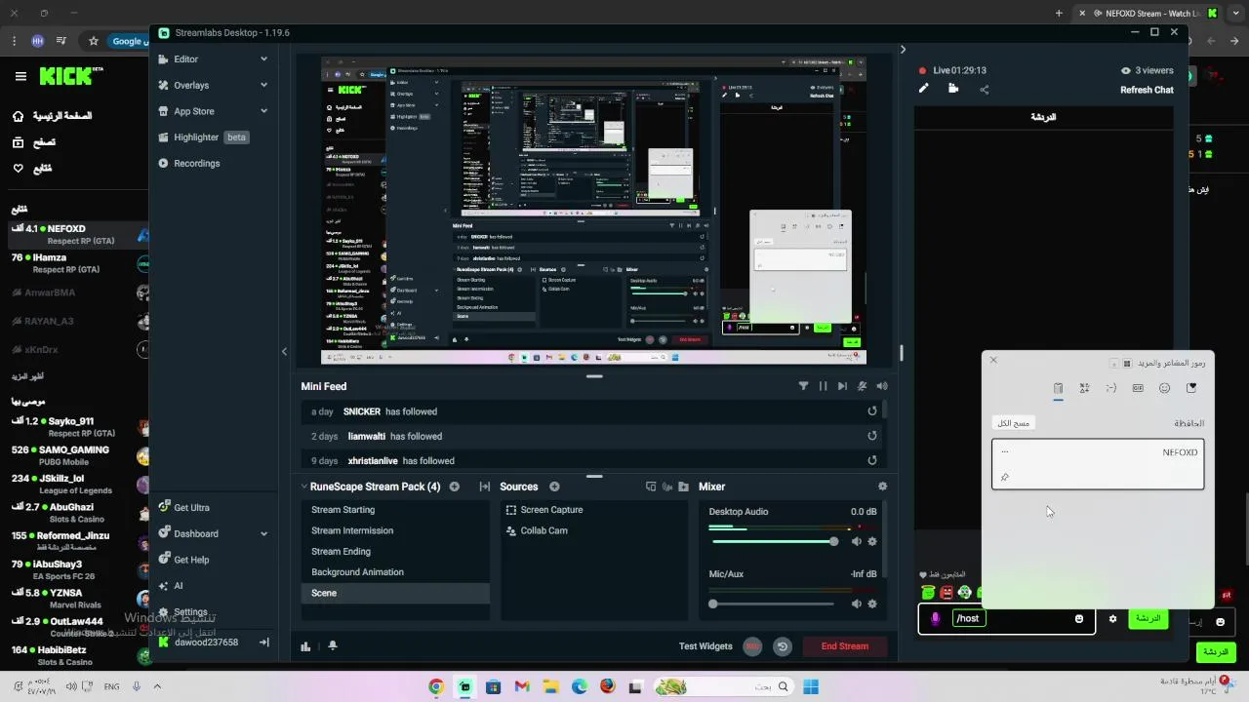Open Recordings in Streamlabs sidebar
1249x702 pixels.
[x=196, y=163]
